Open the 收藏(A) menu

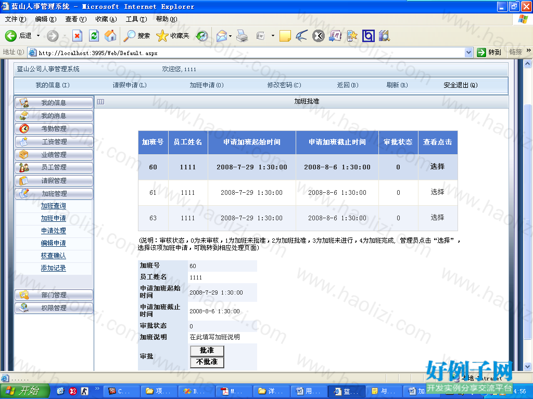click(106, 19)
